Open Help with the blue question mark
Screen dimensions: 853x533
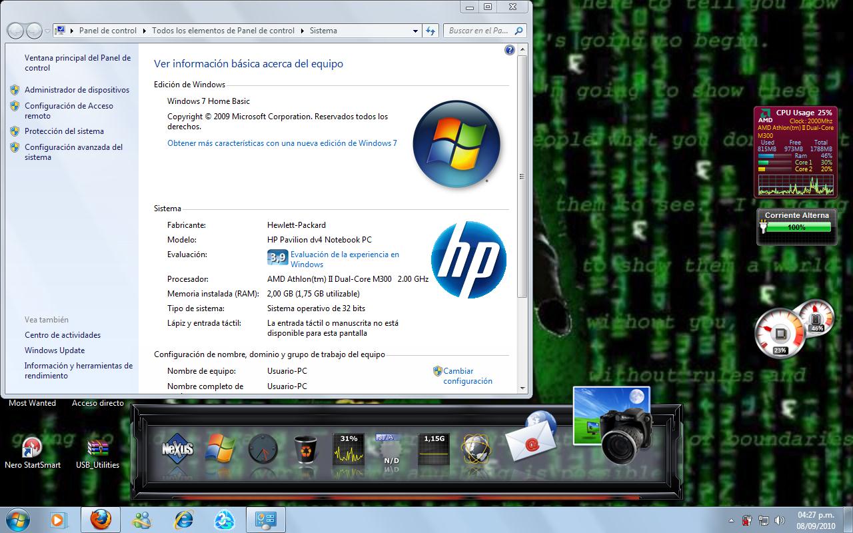click(x=510, y=50)
